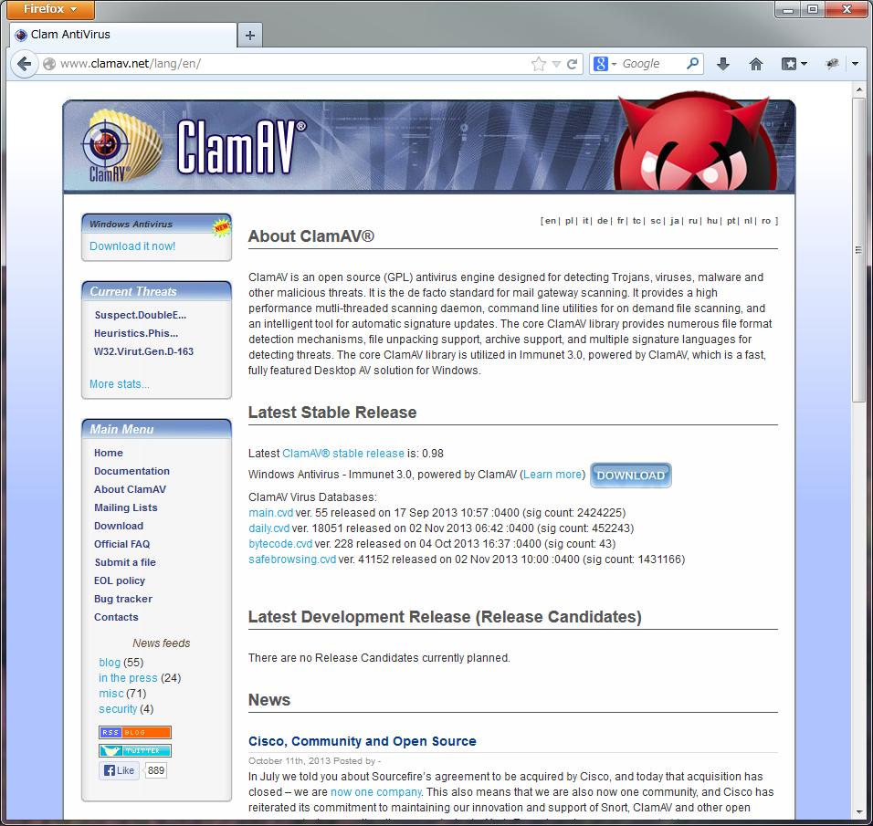Click the Facebook Like button
873x826 pixels.
click(x=119, y=770)
